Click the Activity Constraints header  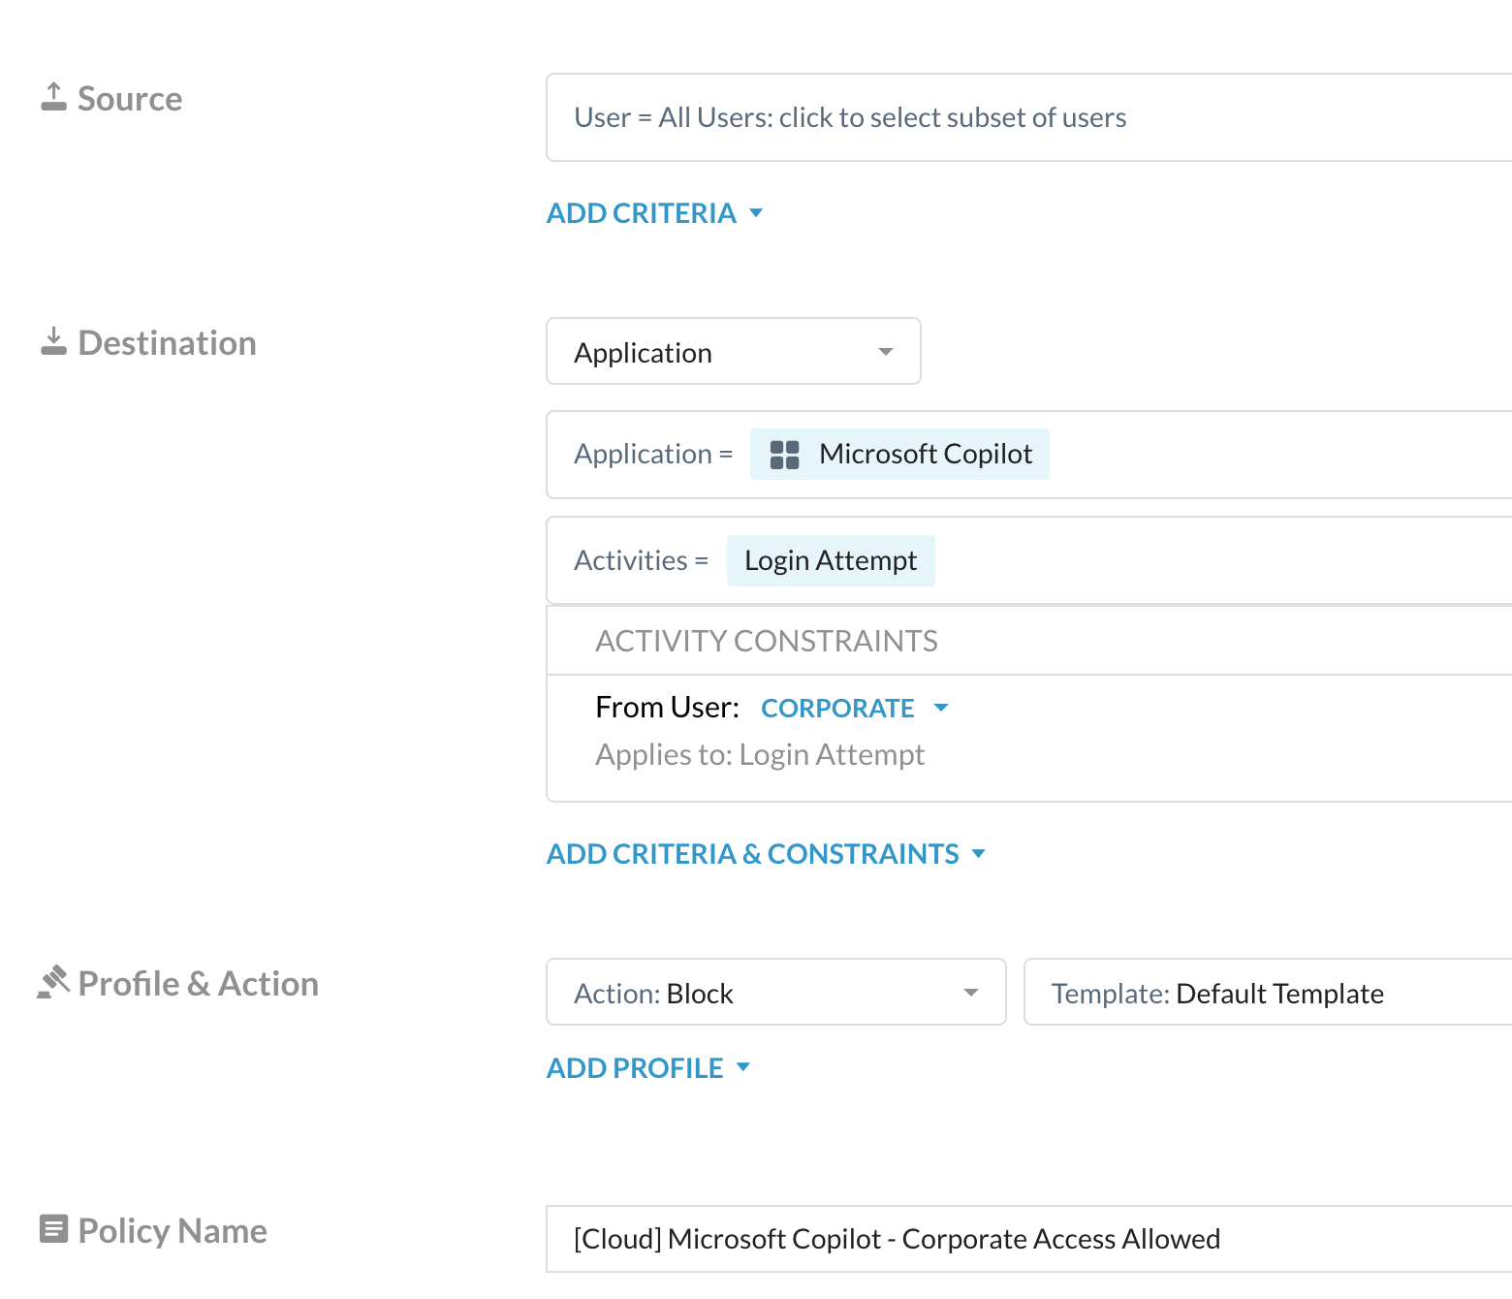pos(767,641)
